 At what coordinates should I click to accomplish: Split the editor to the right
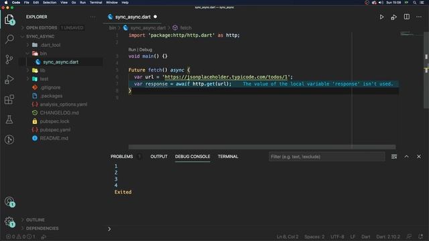[407, 17]
